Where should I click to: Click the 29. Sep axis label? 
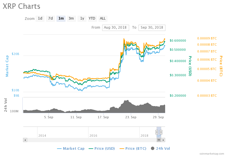pos(158,117)
